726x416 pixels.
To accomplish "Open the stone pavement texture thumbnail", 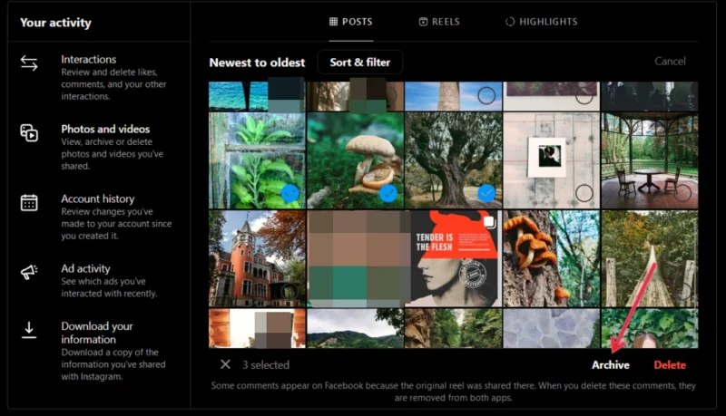I will pos(552,328).
